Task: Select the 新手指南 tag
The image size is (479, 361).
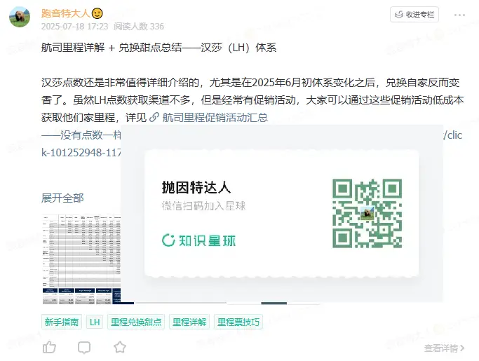Action: (x=62, y=322)
